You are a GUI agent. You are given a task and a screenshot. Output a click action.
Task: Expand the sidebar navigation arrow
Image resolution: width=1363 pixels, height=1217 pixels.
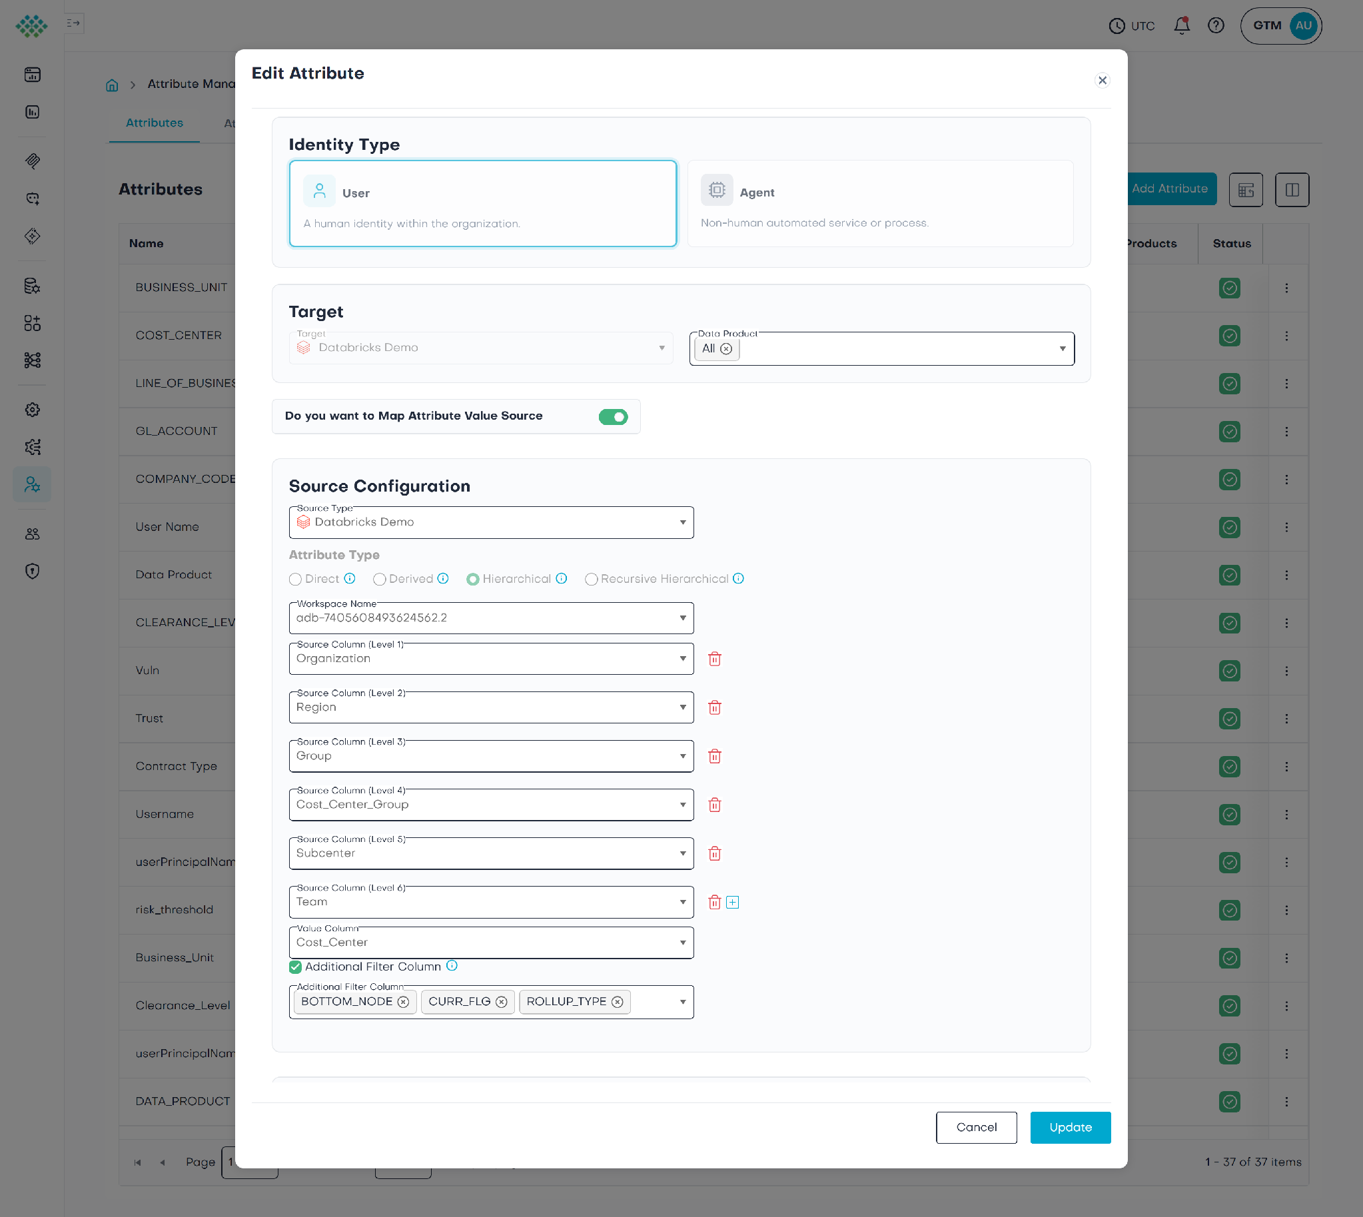pyautogui.click(x=73, y=23)
